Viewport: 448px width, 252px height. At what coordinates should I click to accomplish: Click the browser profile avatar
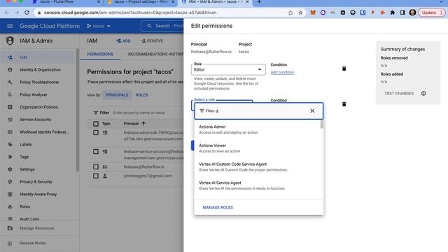(412, 13)
